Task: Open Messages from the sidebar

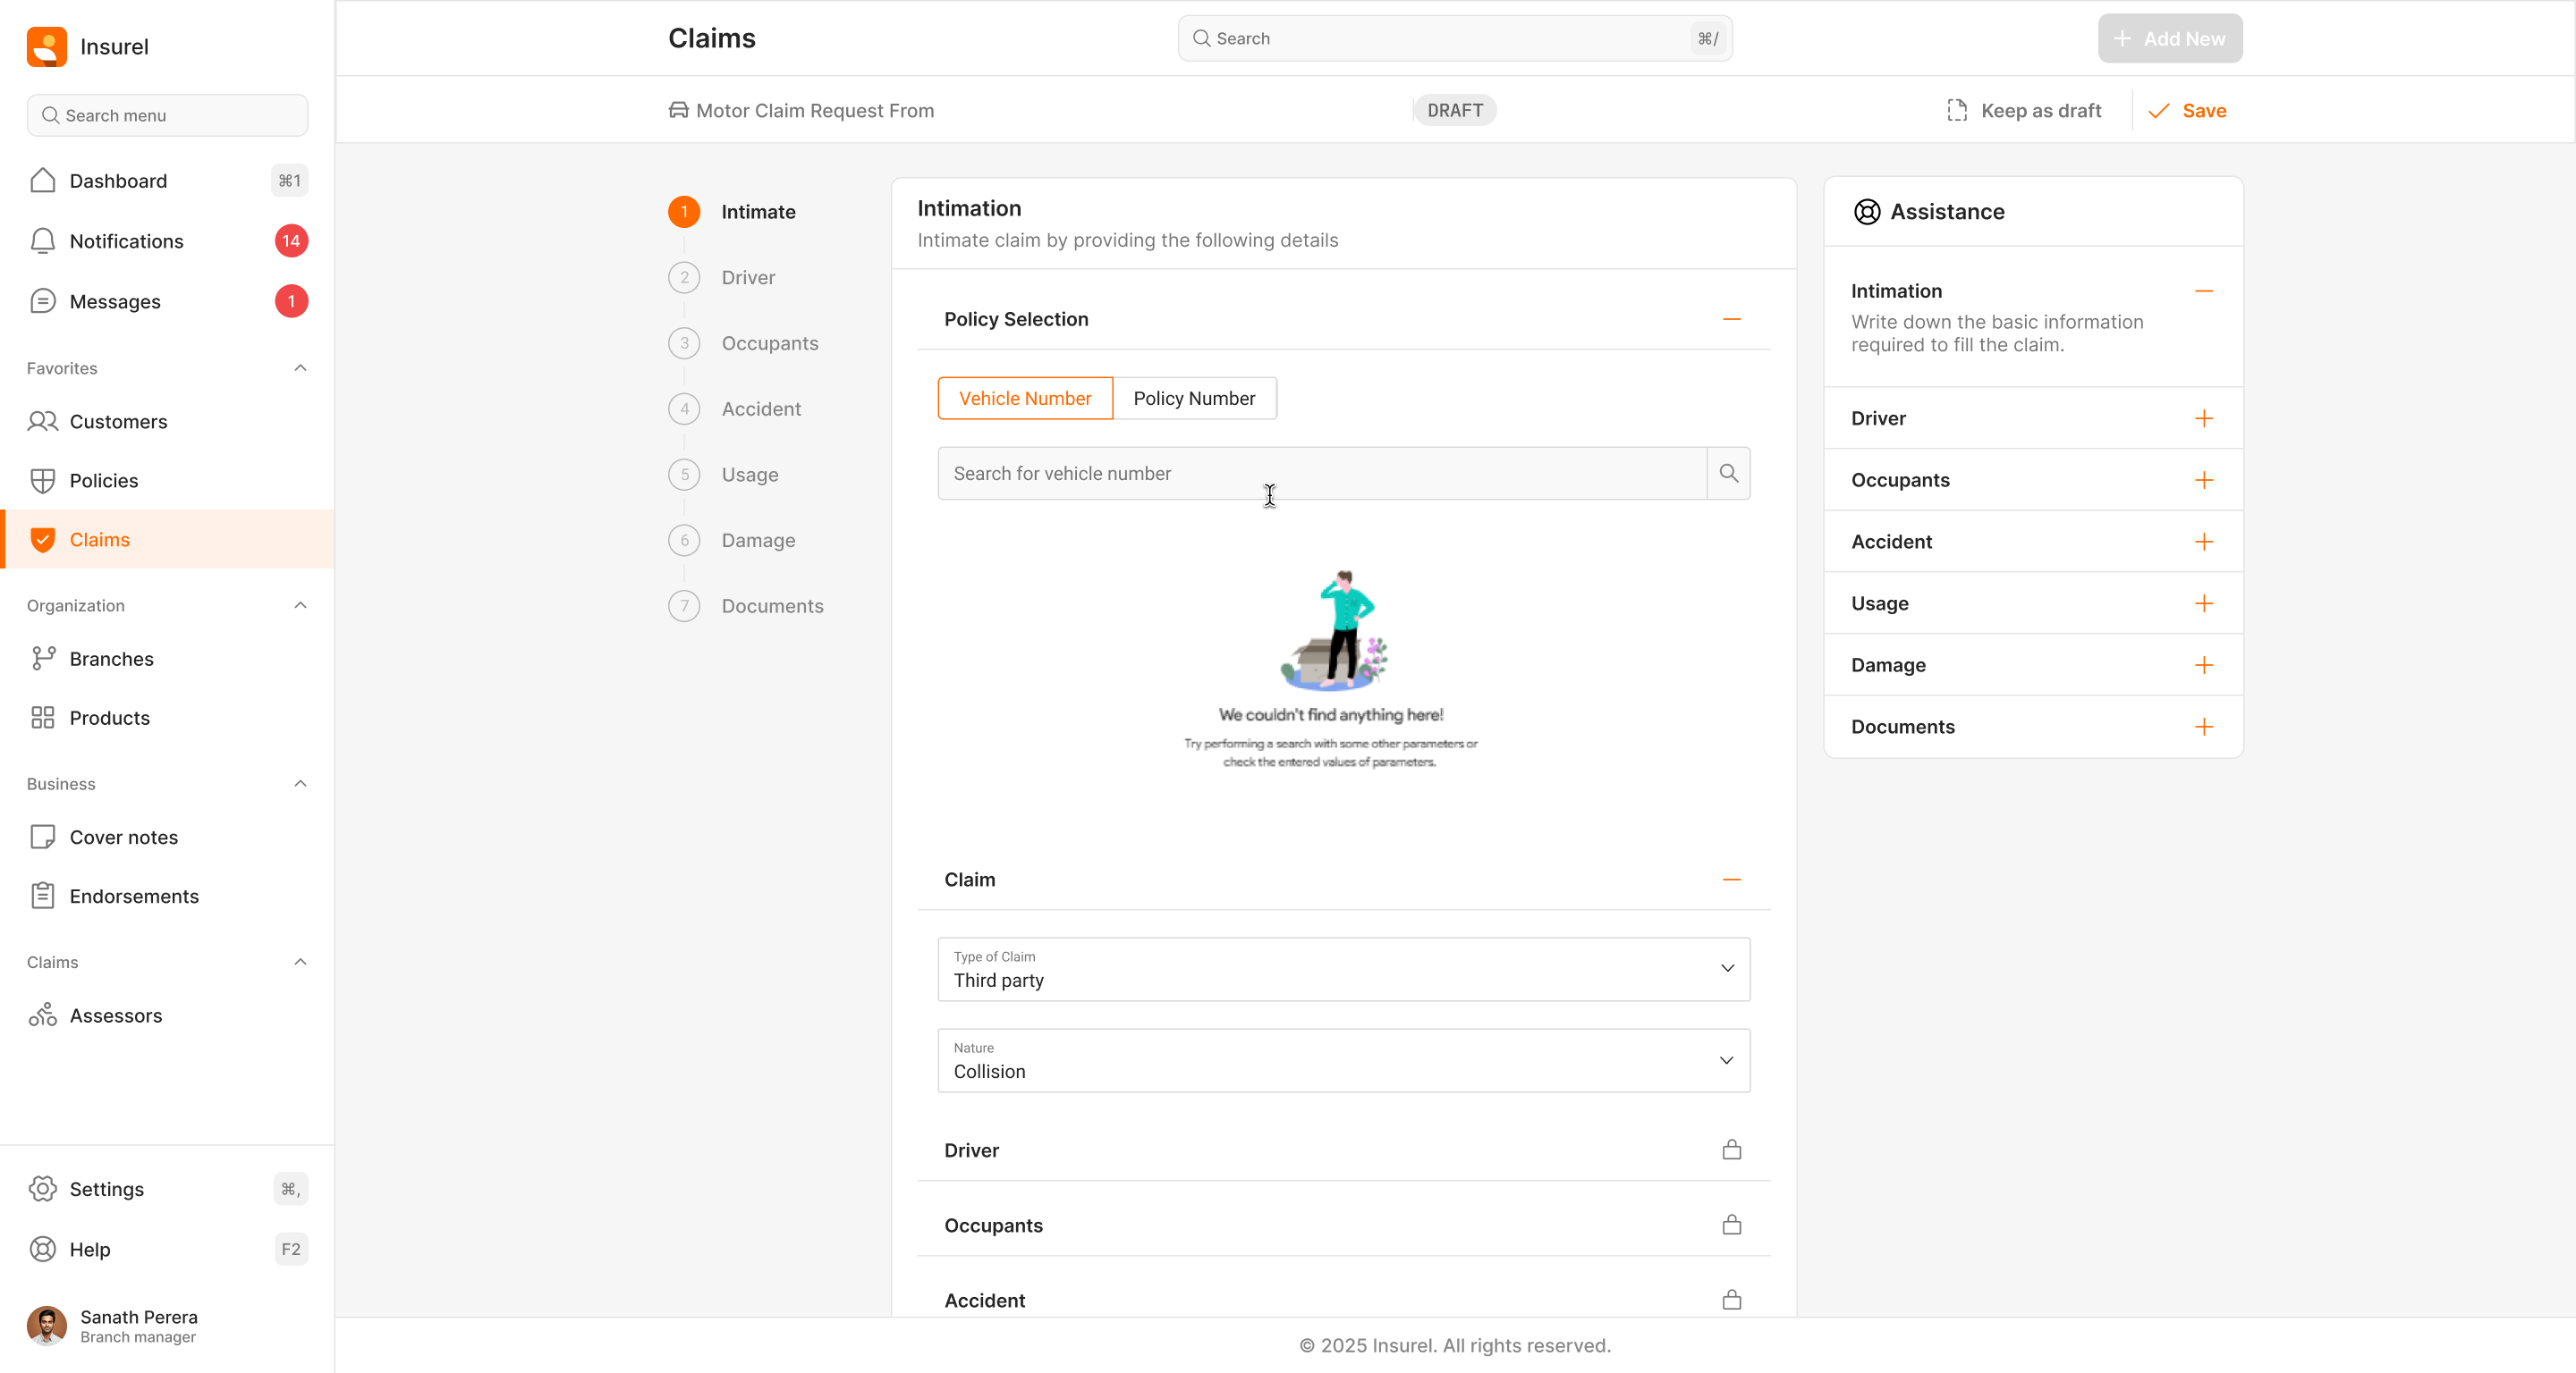Action: (114, 302)
